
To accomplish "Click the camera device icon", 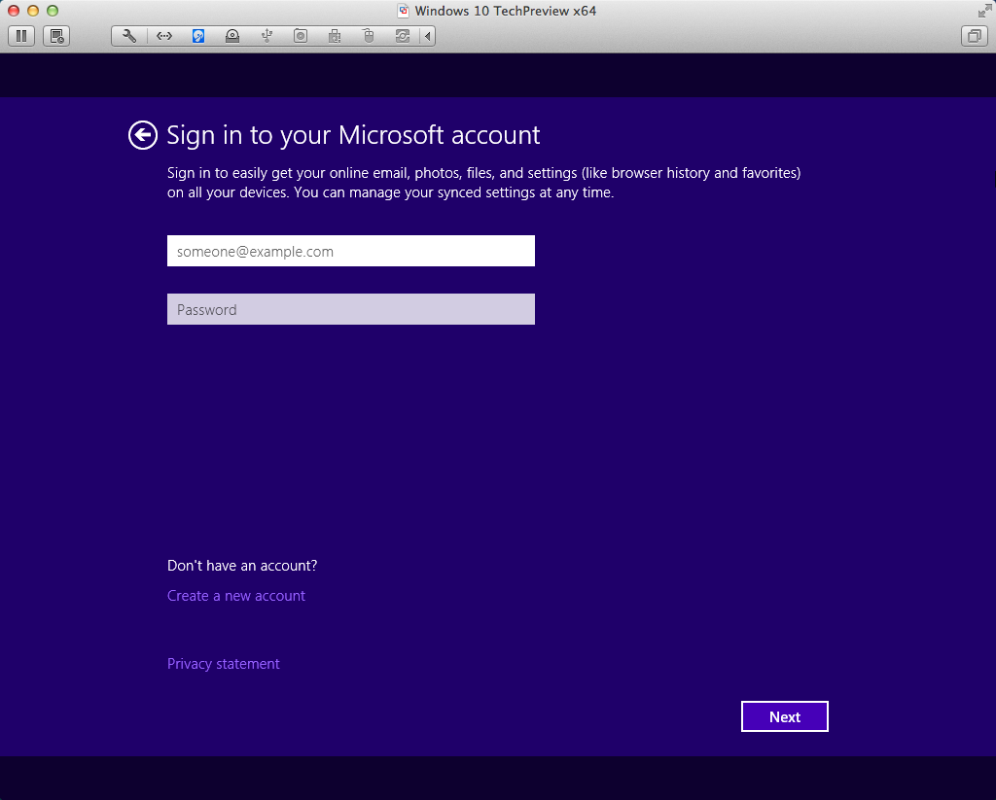I will click(301, 36).
